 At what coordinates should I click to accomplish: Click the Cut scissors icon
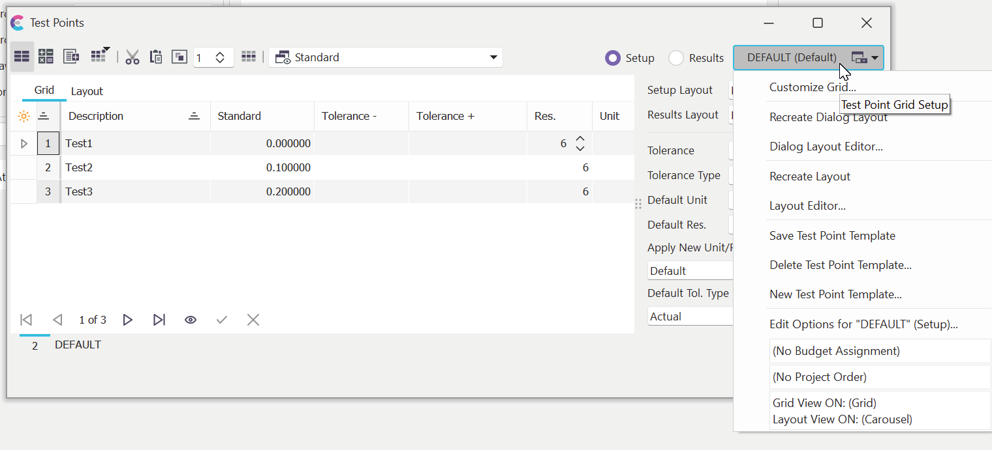click(132, 57)
